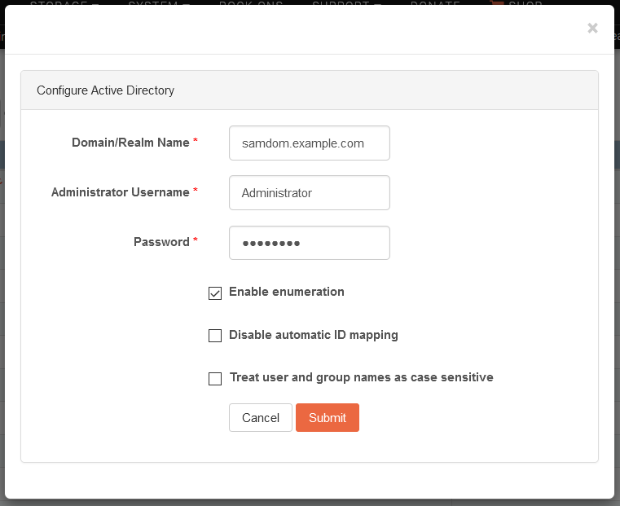Click into the Administrator Username field
Viewport: 620px width, 506px height.
[310, 193]
